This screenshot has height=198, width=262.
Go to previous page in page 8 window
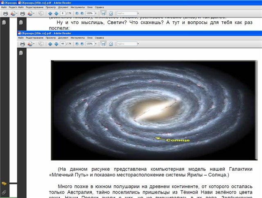(50, 13)
